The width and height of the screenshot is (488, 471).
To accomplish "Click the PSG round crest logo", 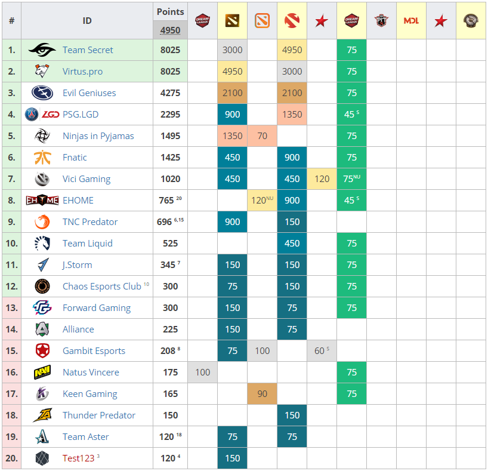I will [x=32, y=115].
